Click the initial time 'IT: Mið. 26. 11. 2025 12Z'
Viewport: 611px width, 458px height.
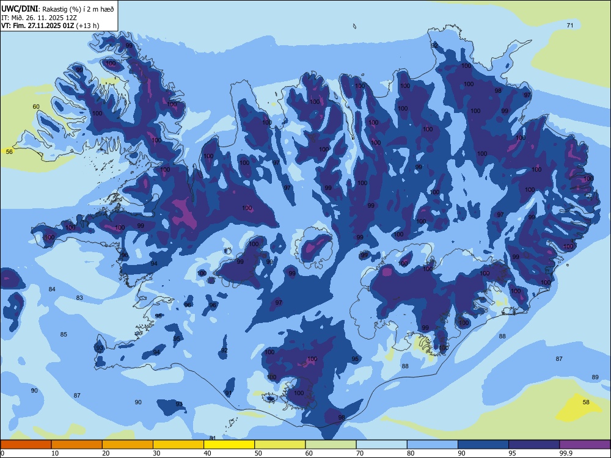(39, 18)
